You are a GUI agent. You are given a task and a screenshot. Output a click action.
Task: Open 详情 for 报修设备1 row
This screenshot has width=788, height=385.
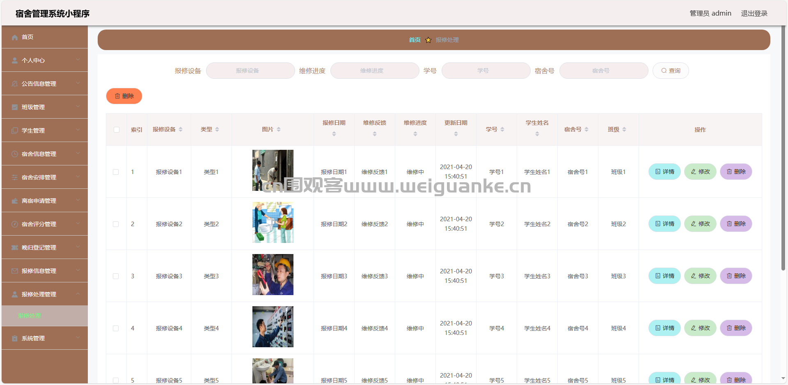[x=664, y=172]
